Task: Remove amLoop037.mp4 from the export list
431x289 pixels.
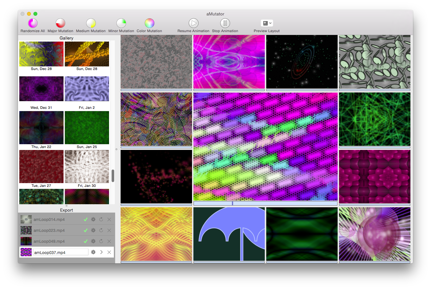Action: pos(109,252)
